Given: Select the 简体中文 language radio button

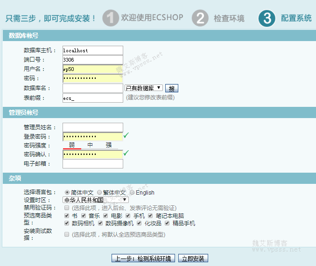Looking at the screenshot, I should click(x=67, y=192).
